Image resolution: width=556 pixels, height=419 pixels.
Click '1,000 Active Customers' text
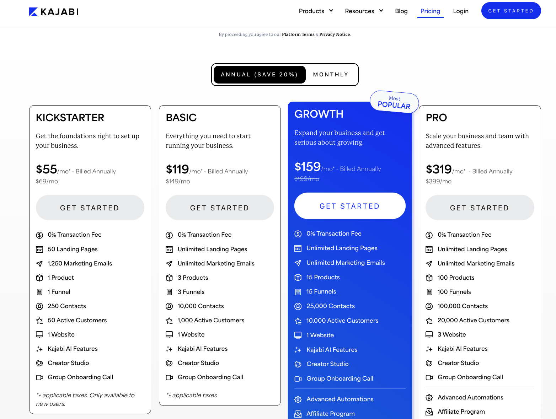pyautogui.click(x=211, y=320)
